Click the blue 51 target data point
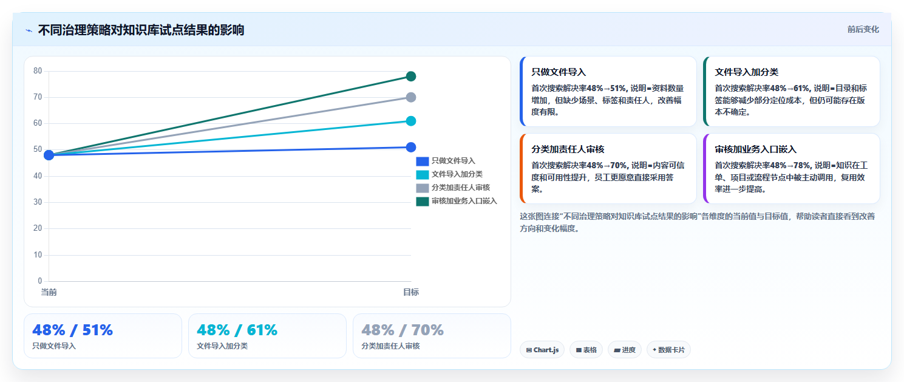904x382 pixels. 411,147
